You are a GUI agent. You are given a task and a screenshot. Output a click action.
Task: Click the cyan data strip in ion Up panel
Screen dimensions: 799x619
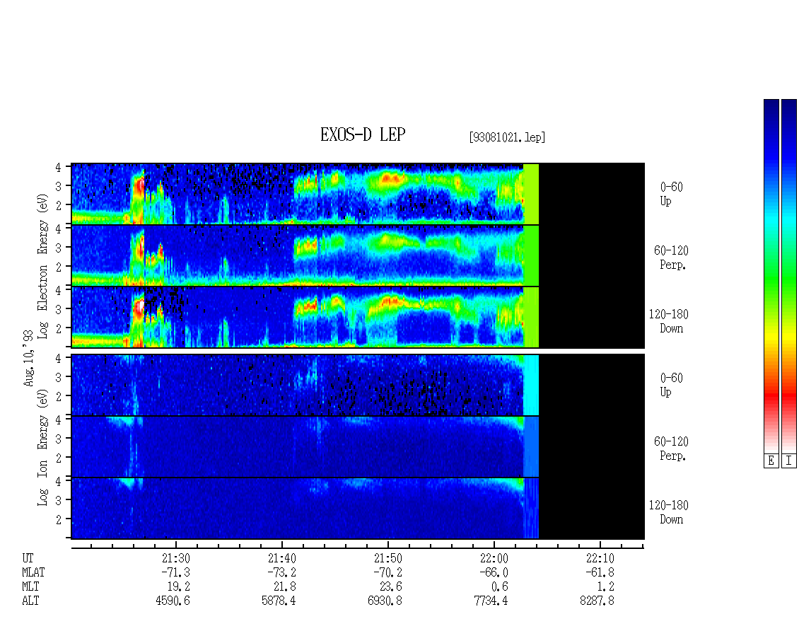531,385
